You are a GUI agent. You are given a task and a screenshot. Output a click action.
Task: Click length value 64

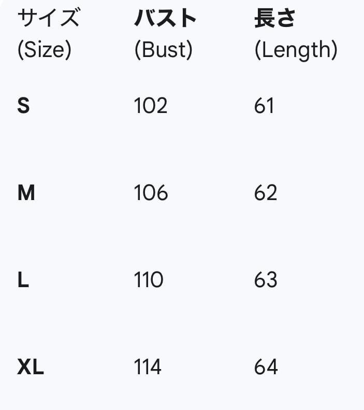[x=266, y=367]
